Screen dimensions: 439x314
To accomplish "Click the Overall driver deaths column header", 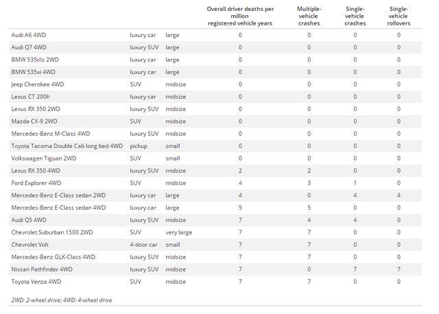I will (240, 16).
